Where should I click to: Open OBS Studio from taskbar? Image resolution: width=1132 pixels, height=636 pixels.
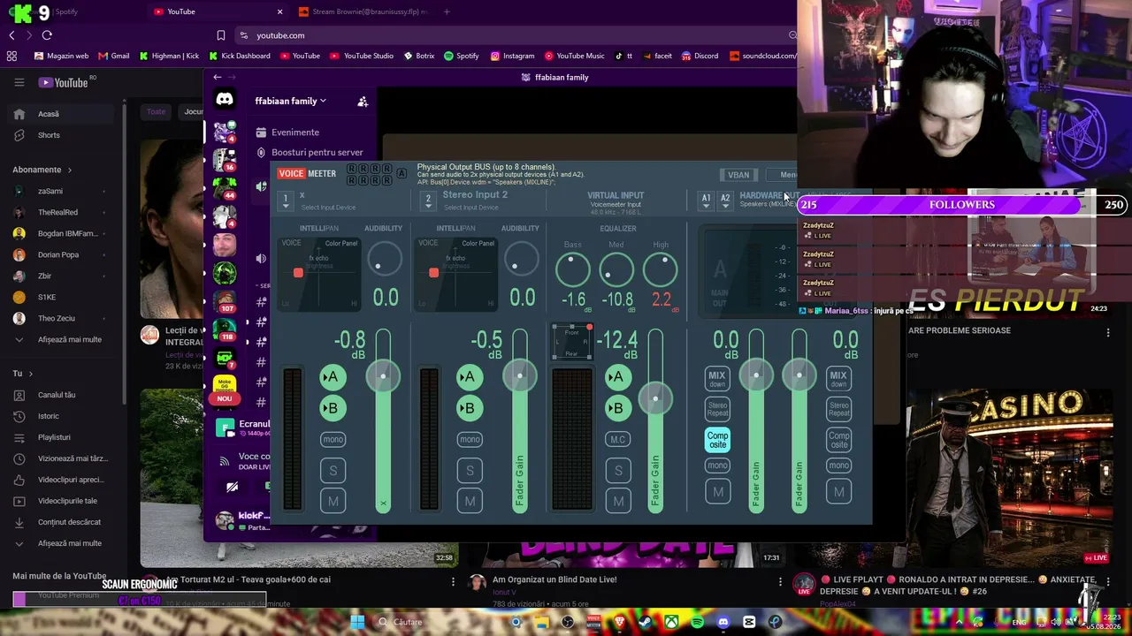click(x=568, y=622)
